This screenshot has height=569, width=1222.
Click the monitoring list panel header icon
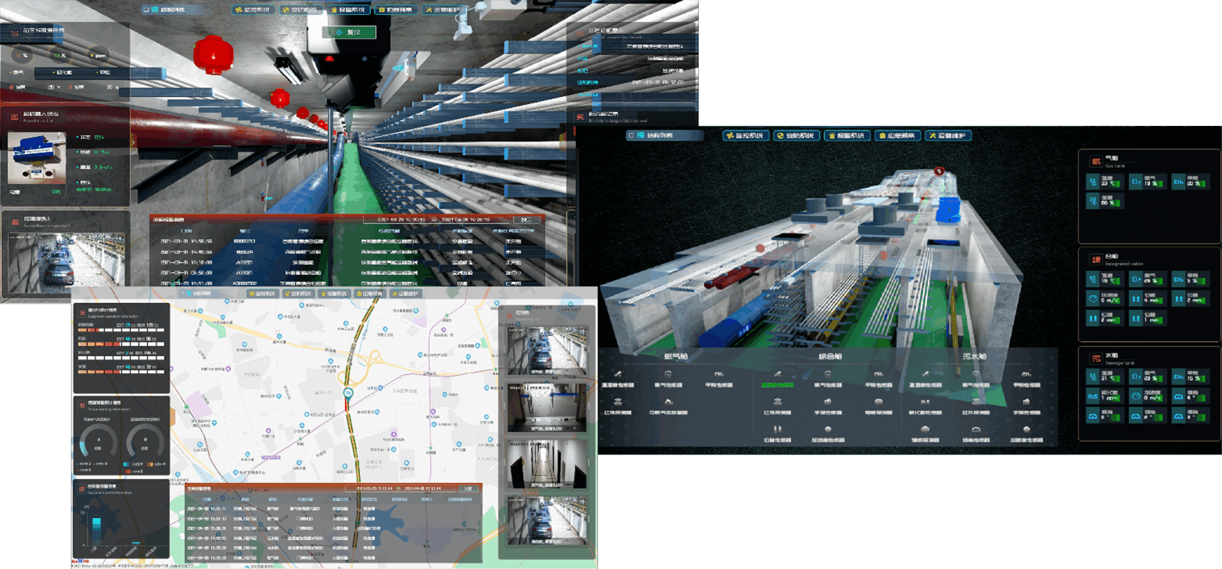[x=509, y=315]
